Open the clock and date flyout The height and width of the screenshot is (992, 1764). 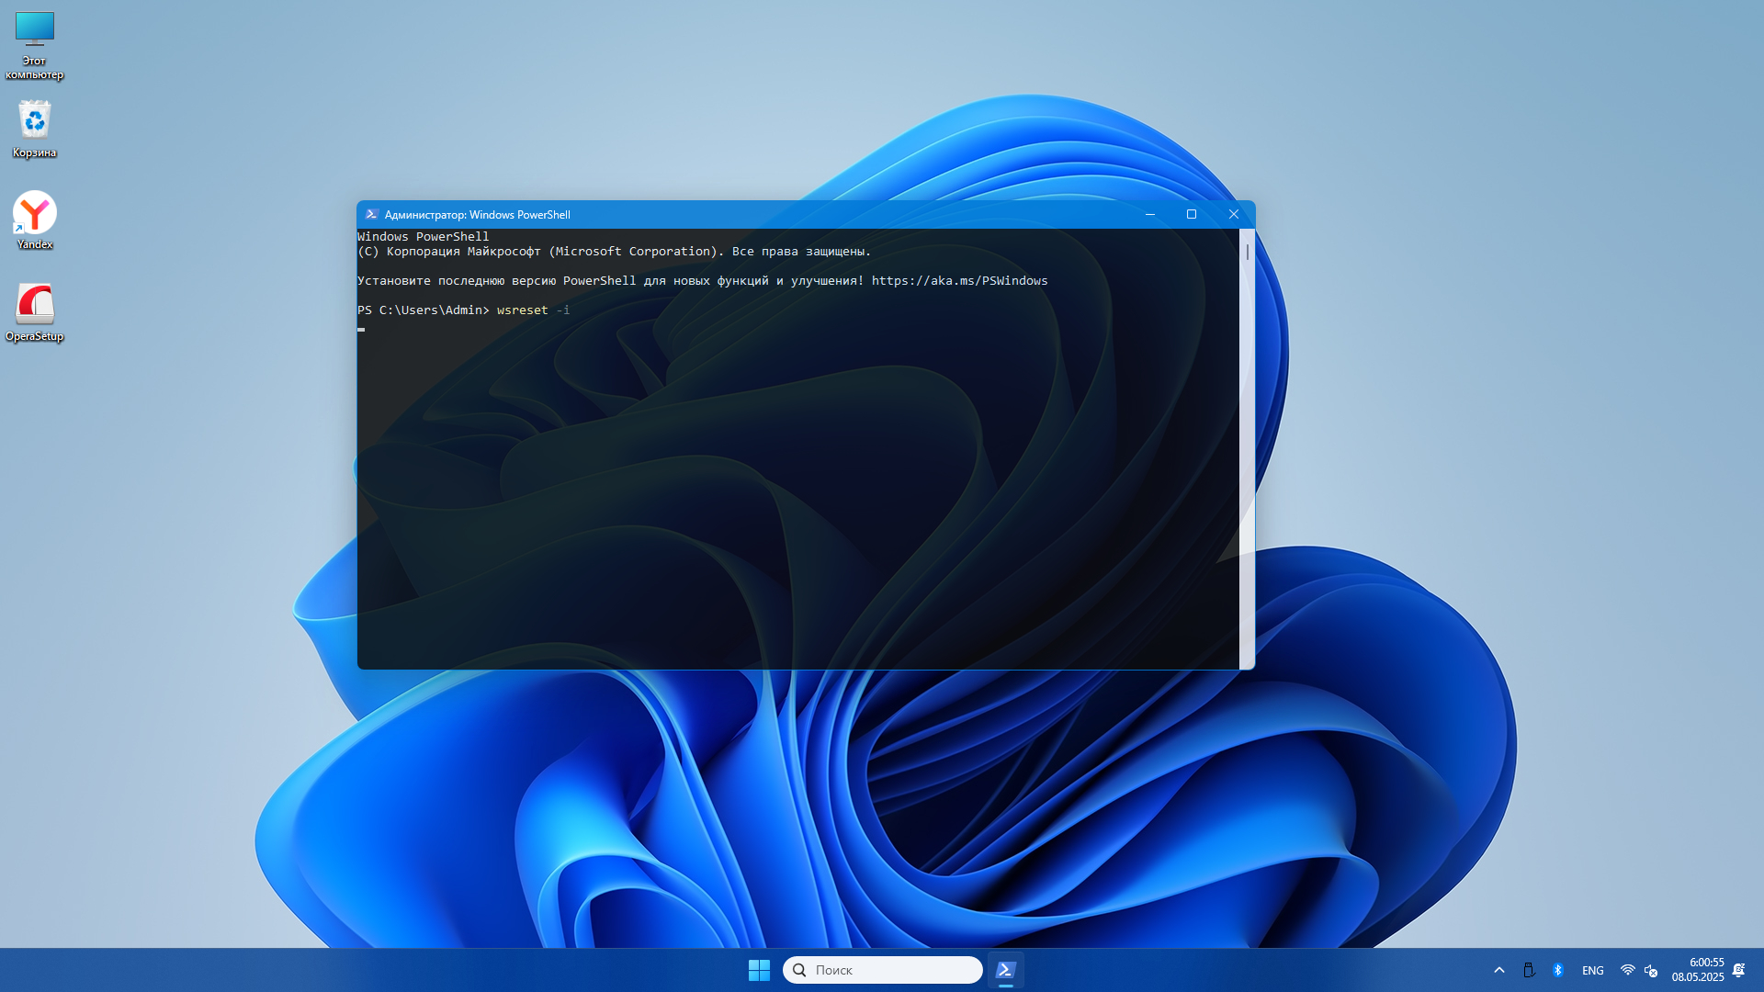[x=1698, y=970]
